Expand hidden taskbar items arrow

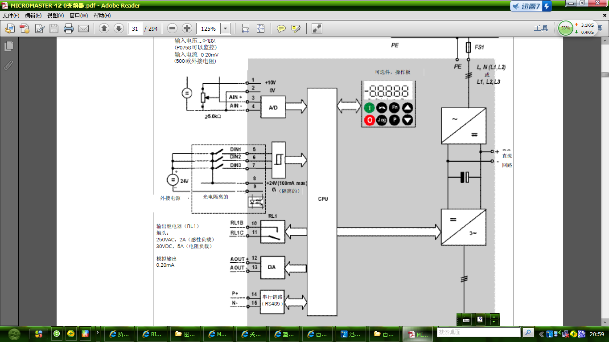98,333
